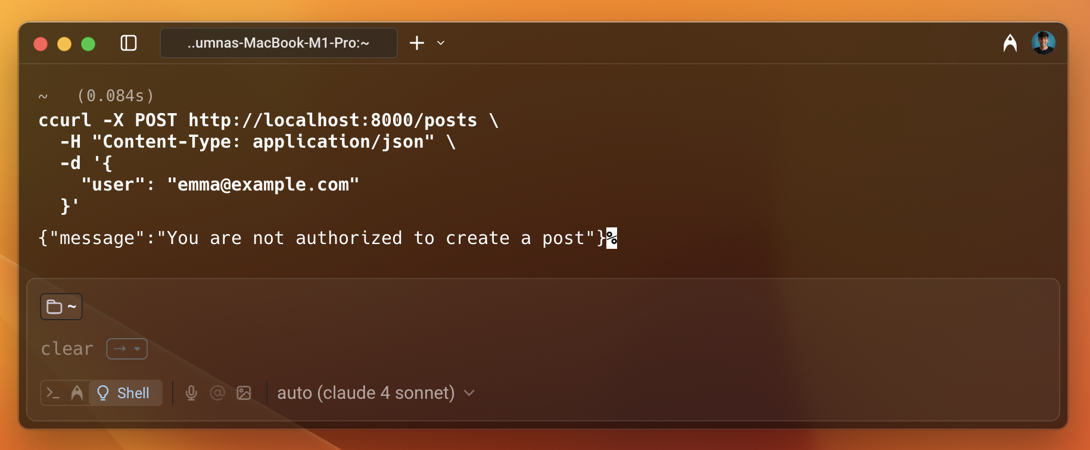The height and width of the screenshot is (450, 1090).
Task: Open a new tab with the plus button
Action: (416, 43)
